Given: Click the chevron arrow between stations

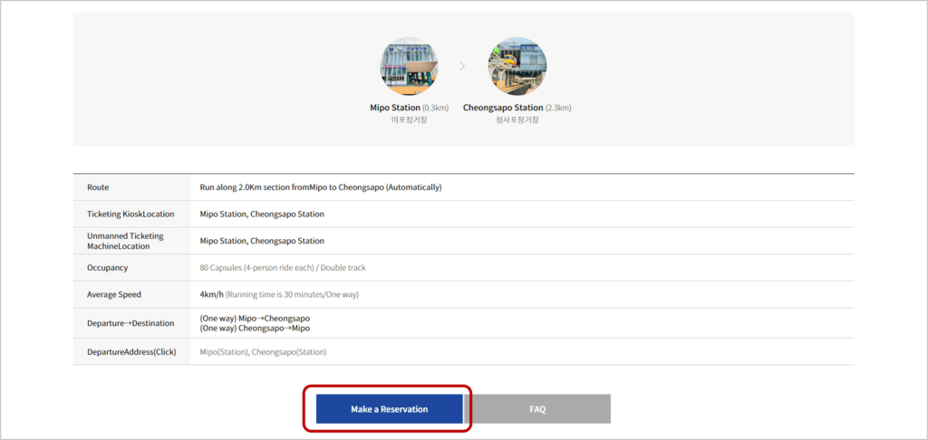Looking at the screenshot, I should coord(462,66).
